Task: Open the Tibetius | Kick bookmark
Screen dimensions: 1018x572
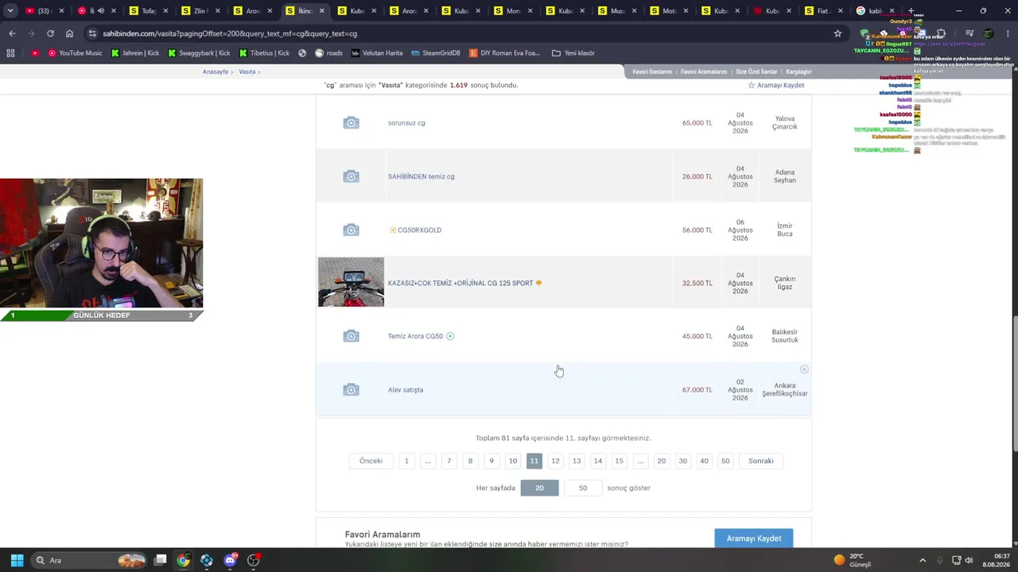Action: tap(264, 53)
